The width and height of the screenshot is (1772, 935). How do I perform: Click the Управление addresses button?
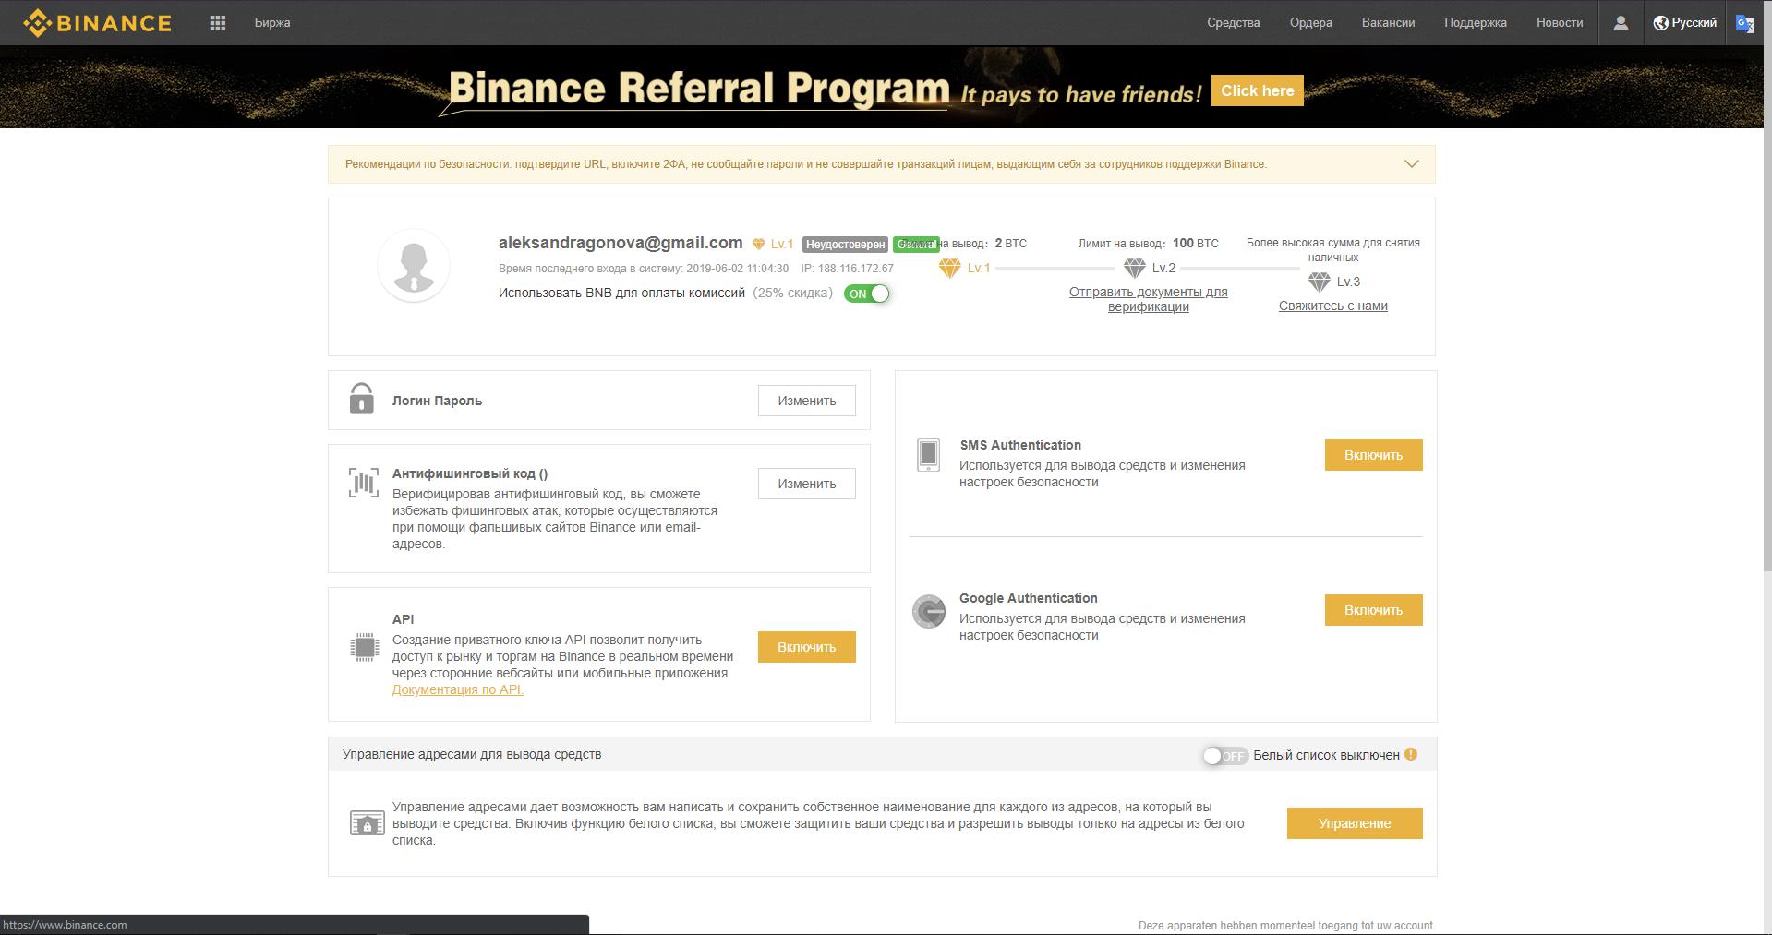1355,823
